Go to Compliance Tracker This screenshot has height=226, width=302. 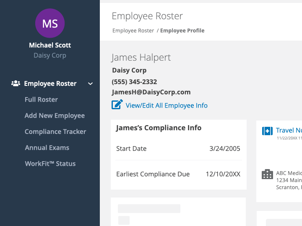[55, 131]
